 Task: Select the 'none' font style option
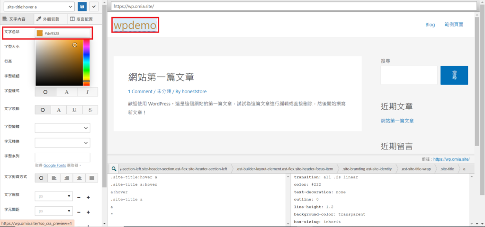(x=45, y=92)
